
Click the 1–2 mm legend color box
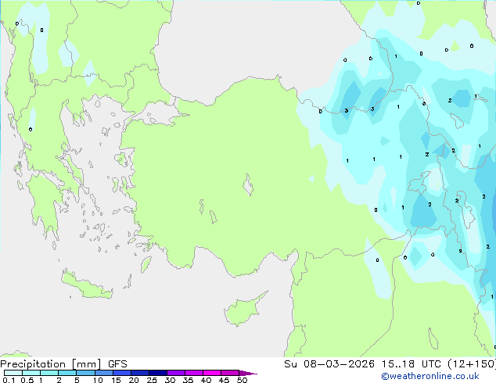point(49,373)
